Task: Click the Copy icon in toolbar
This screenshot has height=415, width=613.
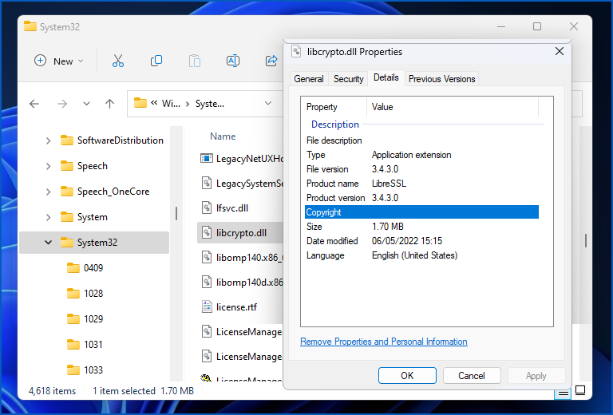Action: point(156,61)
